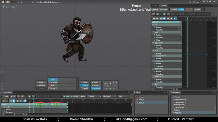Select the front_1 skin
218x122 pixels.
click(x=141, y=97)
